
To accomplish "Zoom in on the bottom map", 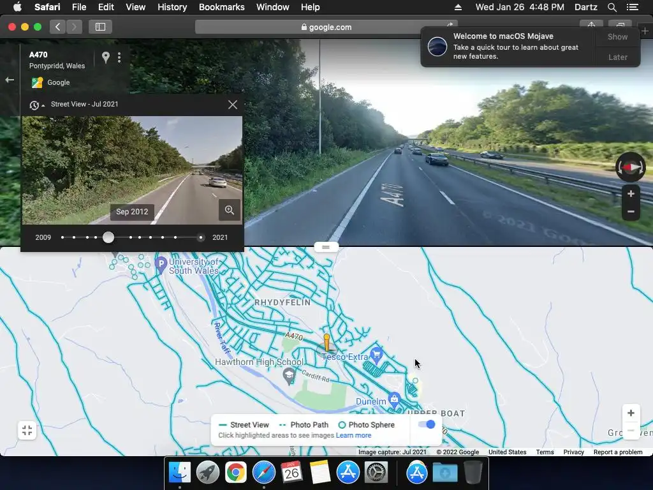I will tap(631, 413).
